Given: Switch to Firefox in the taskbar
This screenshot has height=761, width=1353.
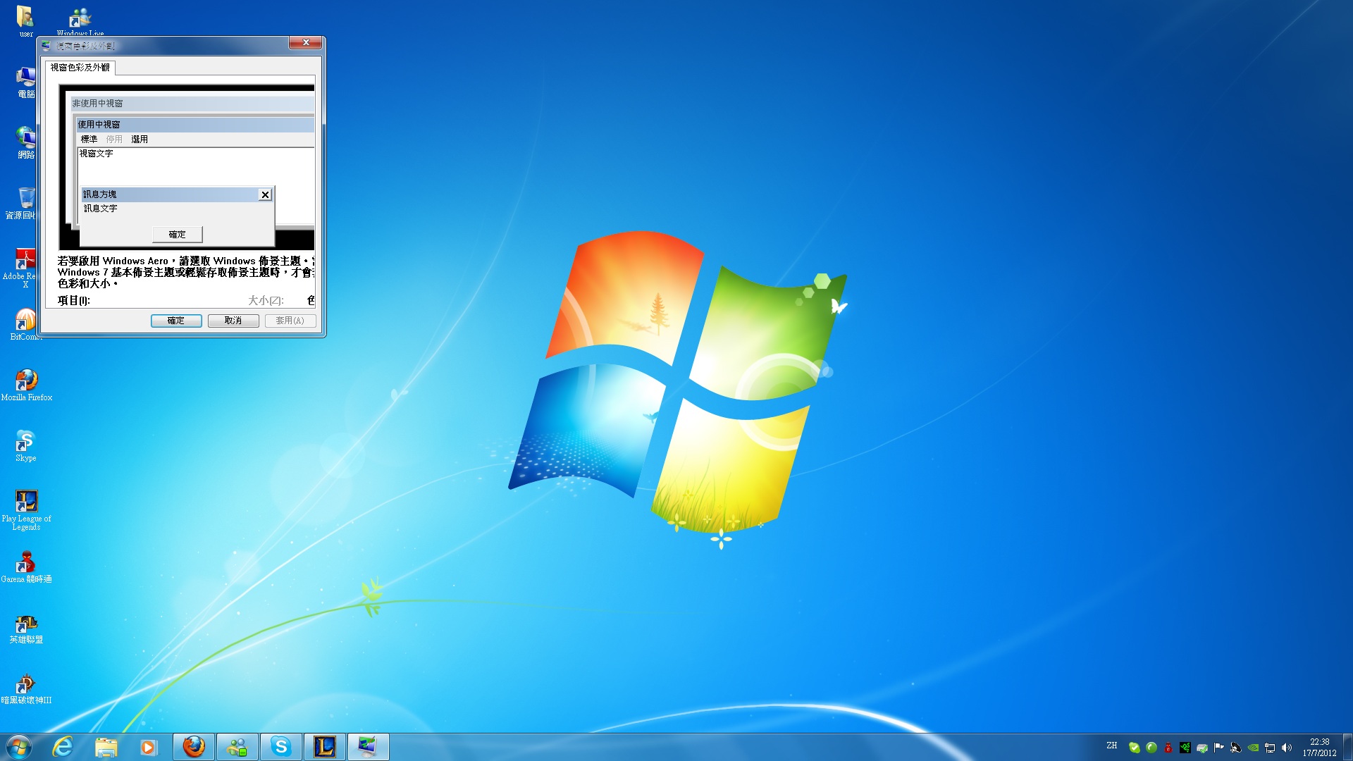Looking at the screenshot, I should pos(194,747).
